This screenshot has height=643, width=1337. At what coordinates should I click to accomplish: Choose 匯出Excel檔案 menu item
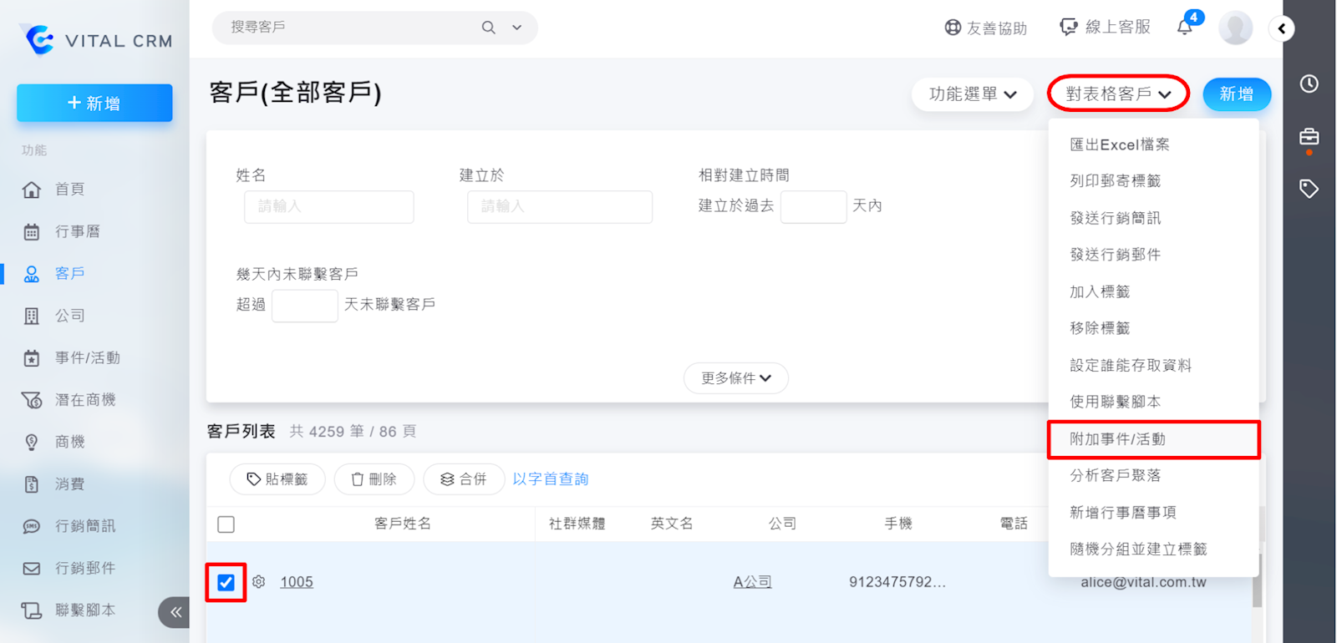coord(1119,144)
